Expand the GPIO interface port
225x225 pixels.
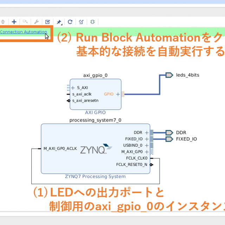click(118, 94)
